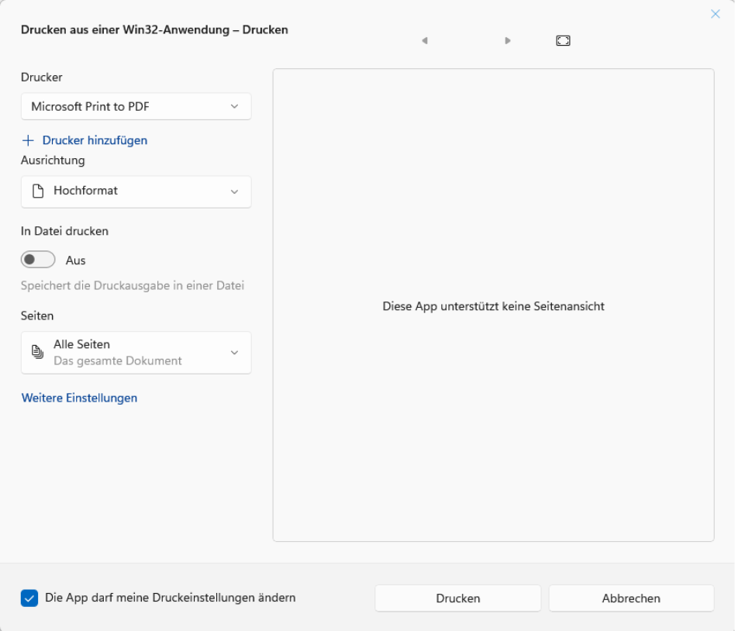Click the Drucken button
Screen dimensions: 735x631
pyautogui.click(x=458, y=598)
